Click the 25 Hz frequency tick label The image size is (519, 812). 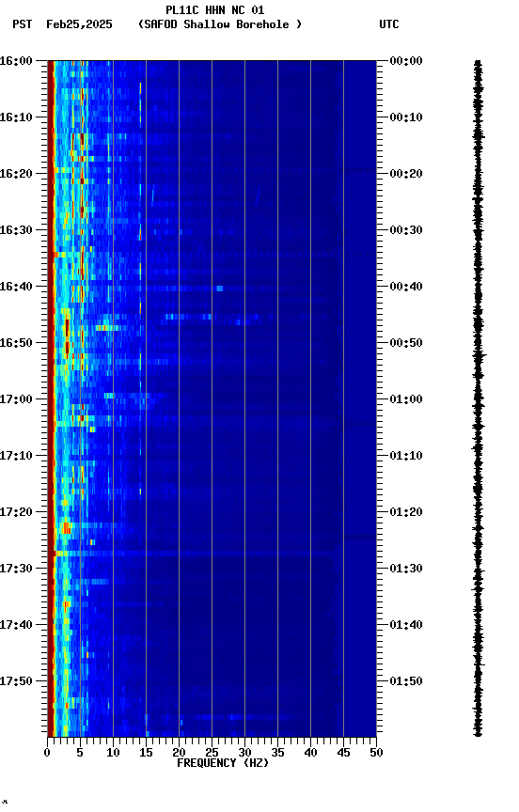(x=212, y=753)
